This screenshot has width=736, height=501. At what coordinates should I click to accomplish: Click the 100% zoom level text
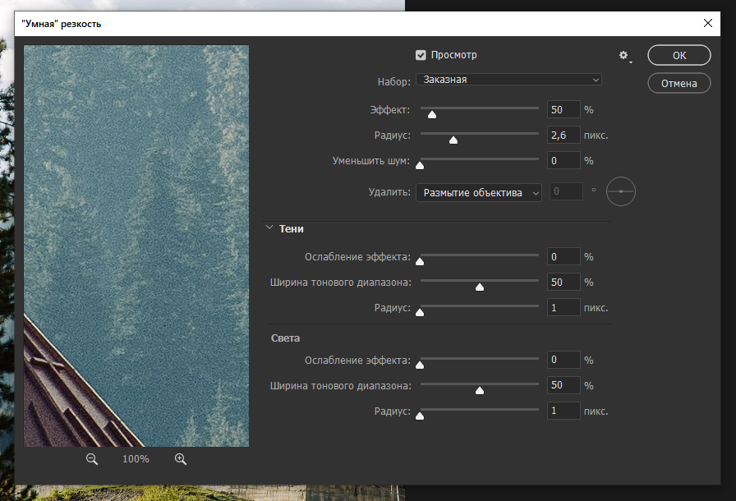[x=136, y=459]
